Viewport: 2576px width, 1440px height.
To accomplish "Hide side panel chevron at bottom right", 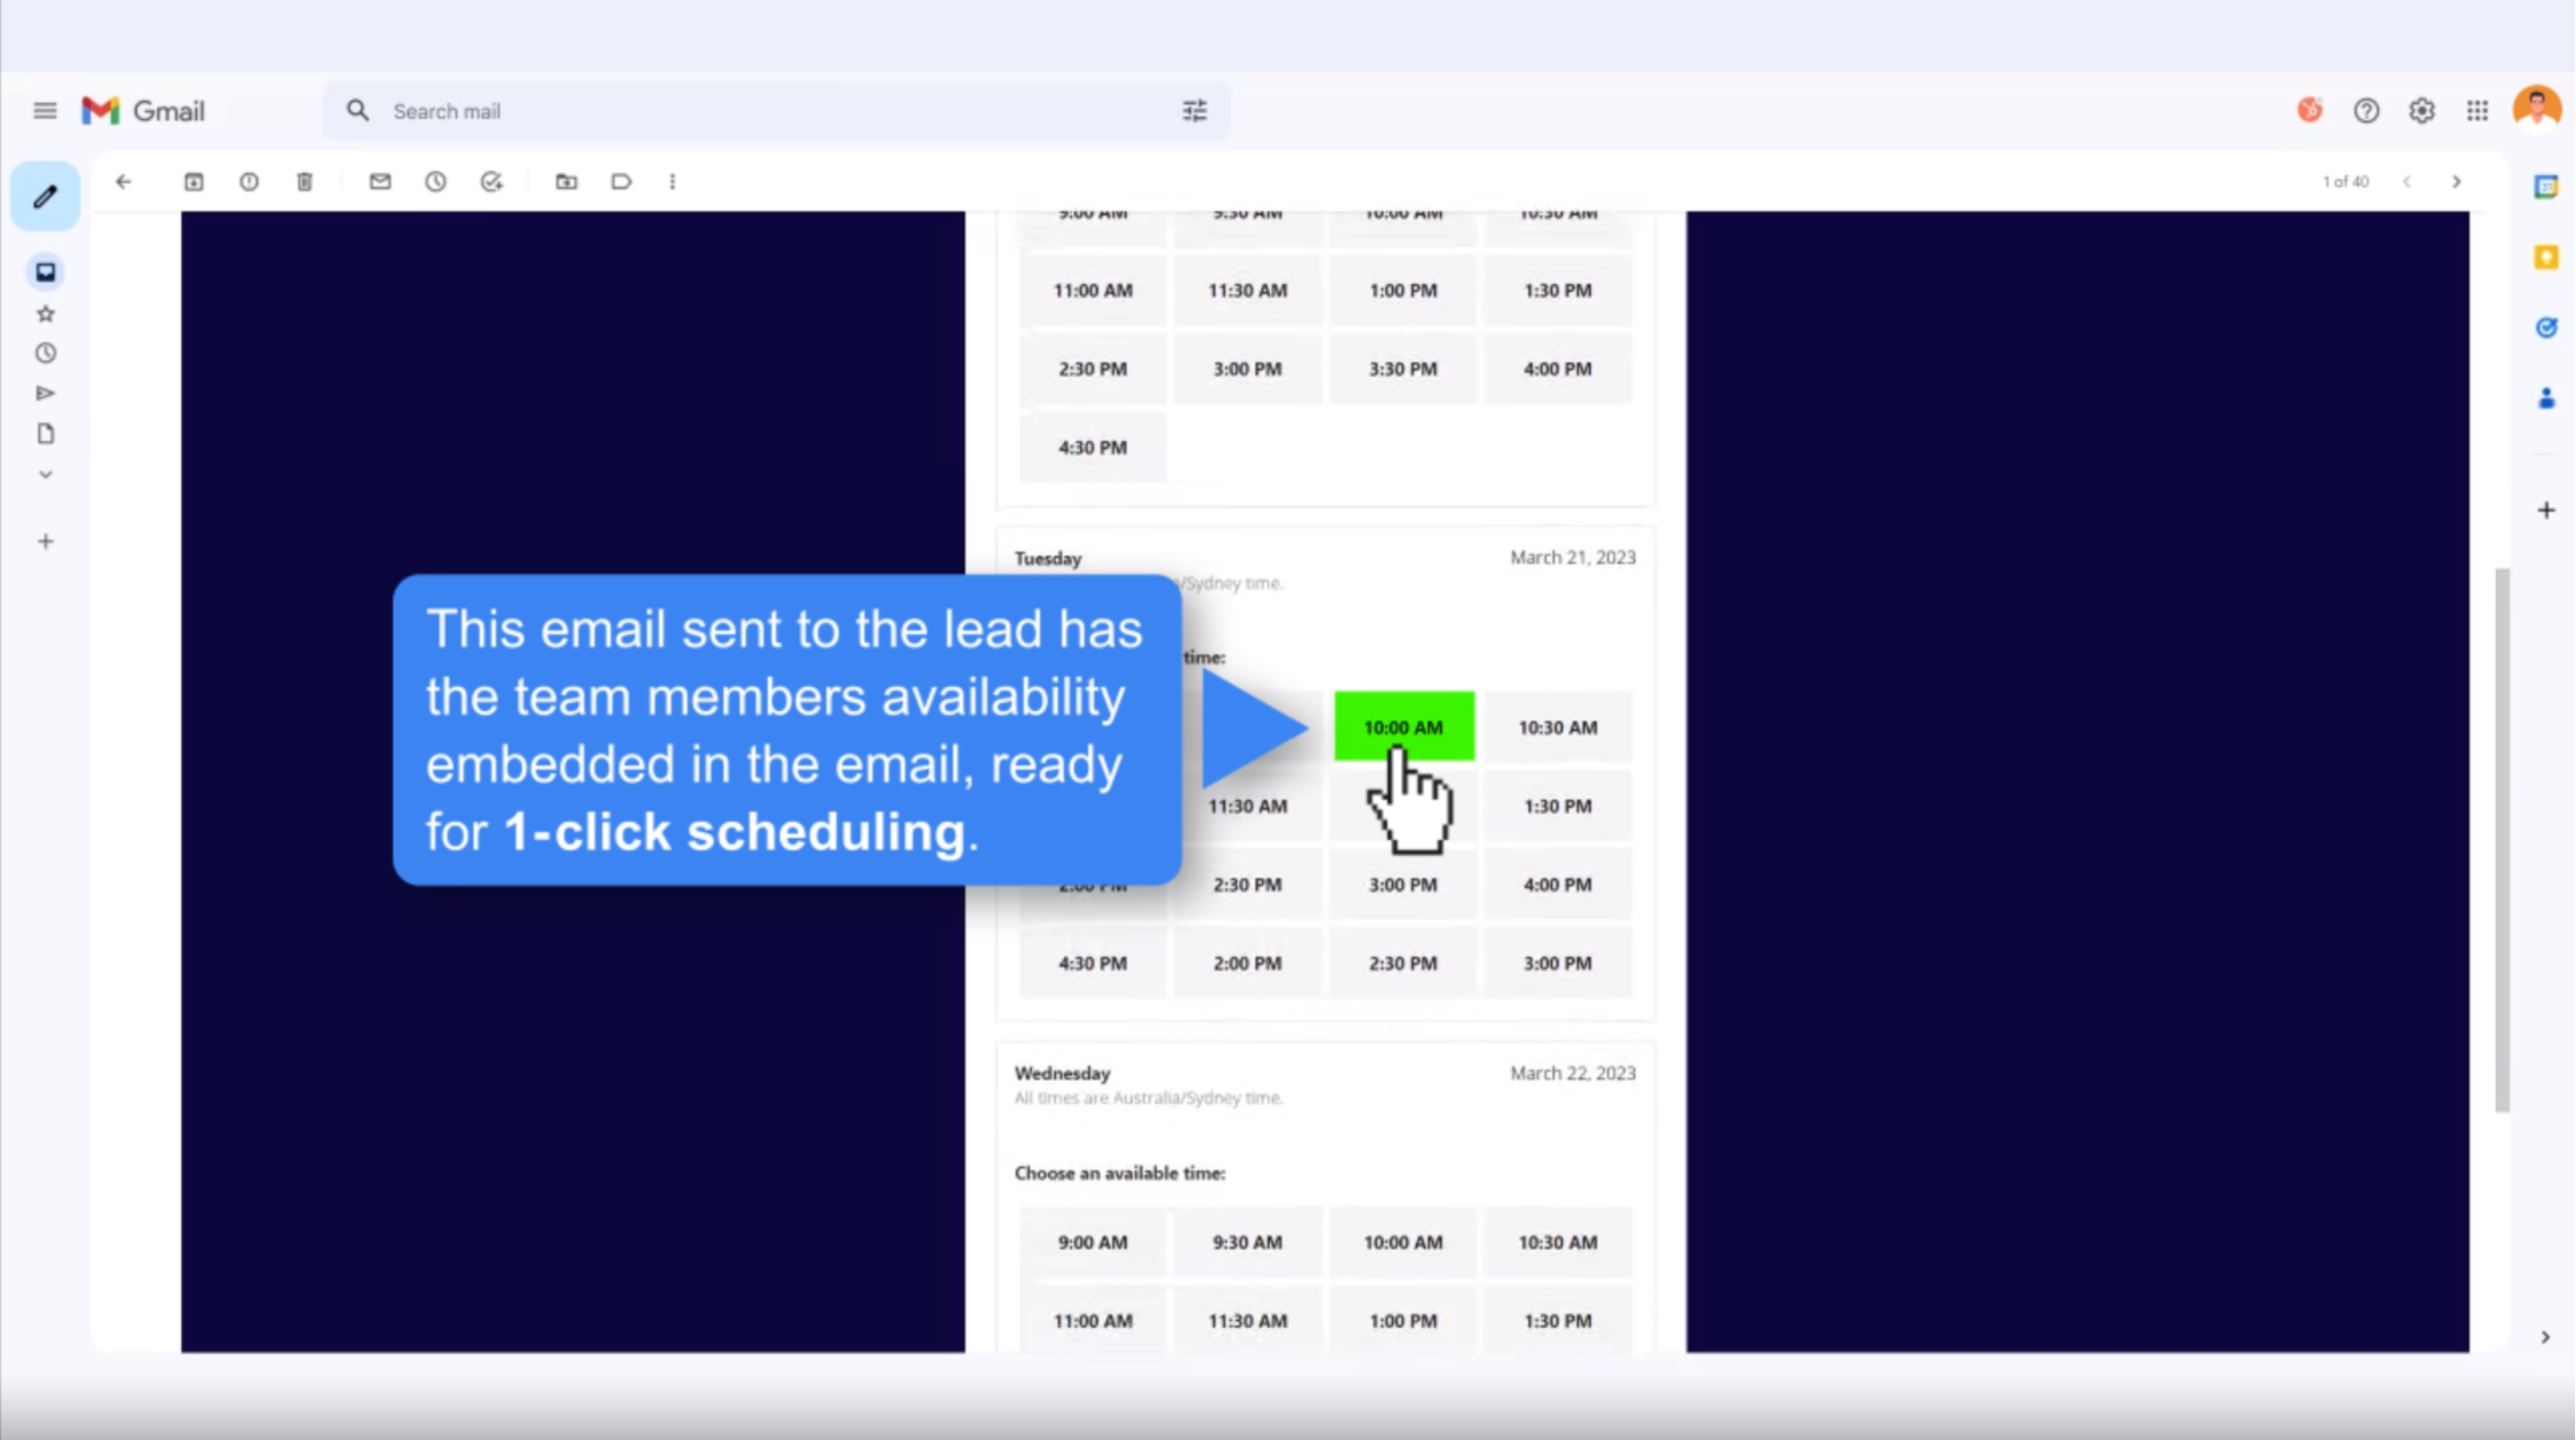I will [x=2546, y=1338].
